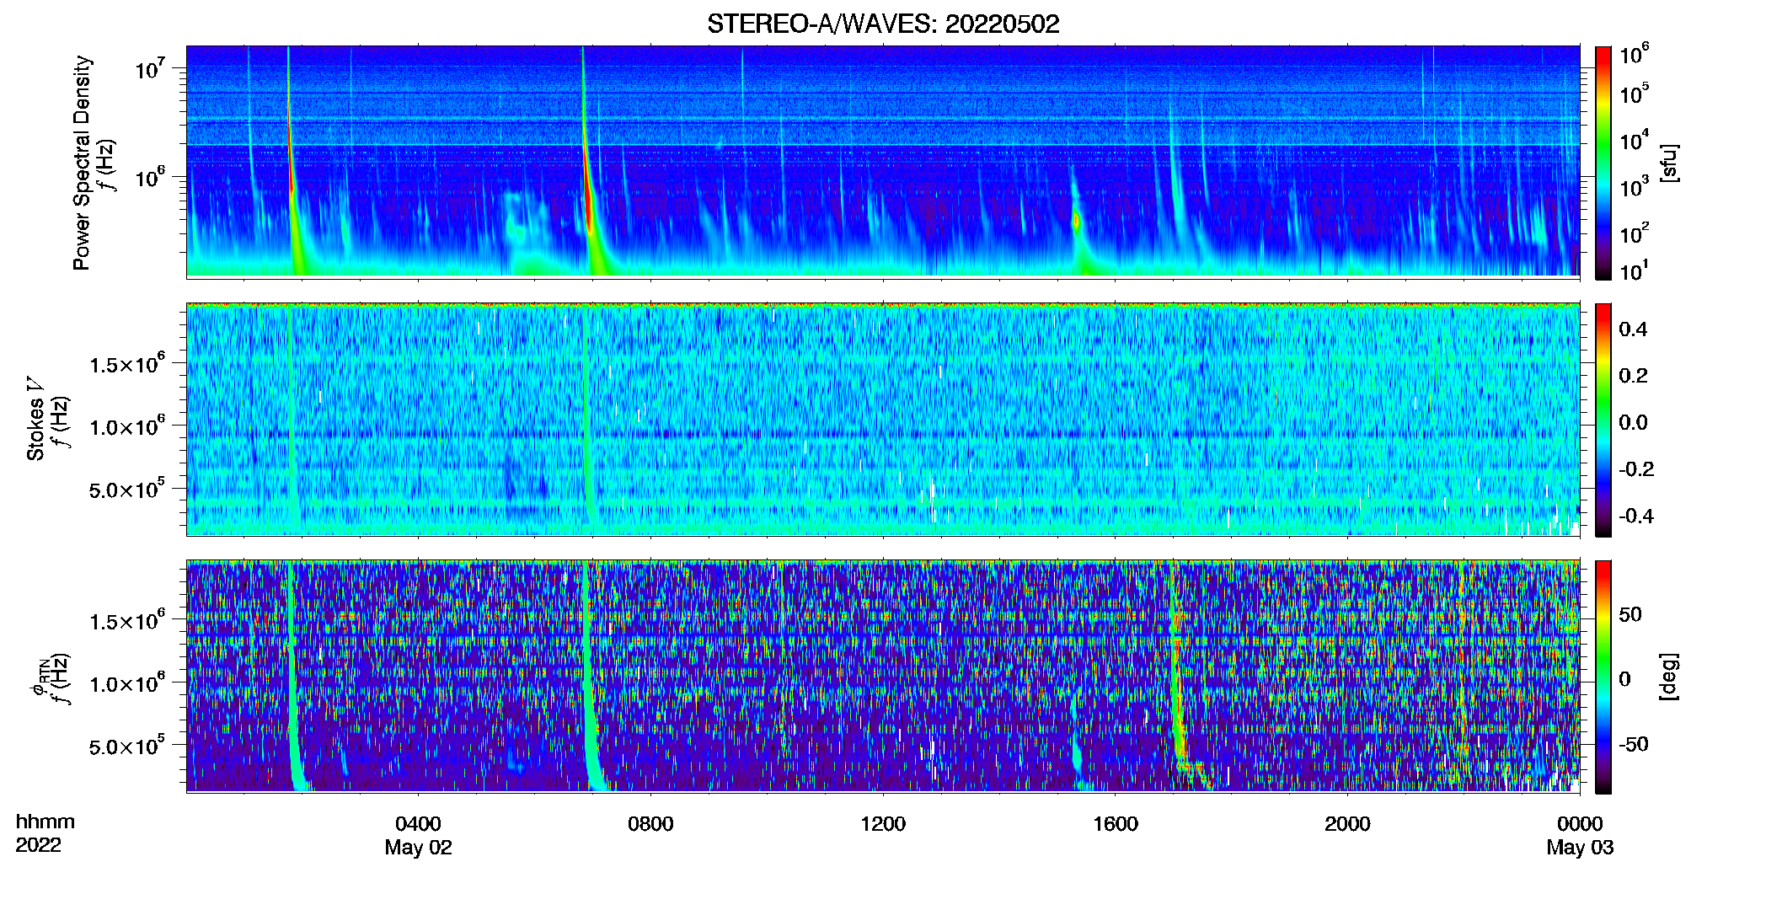
Task: Click the May 02 date label
Action: (x=418, y=848)
